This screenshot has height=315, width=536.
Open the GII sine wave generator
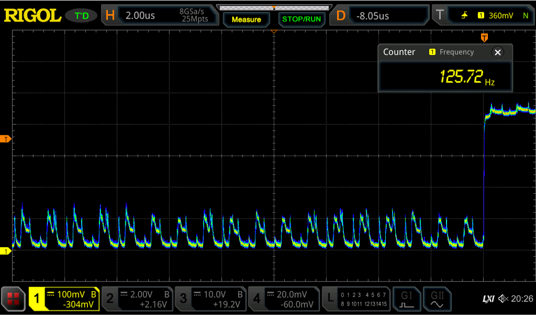[437, 299]
